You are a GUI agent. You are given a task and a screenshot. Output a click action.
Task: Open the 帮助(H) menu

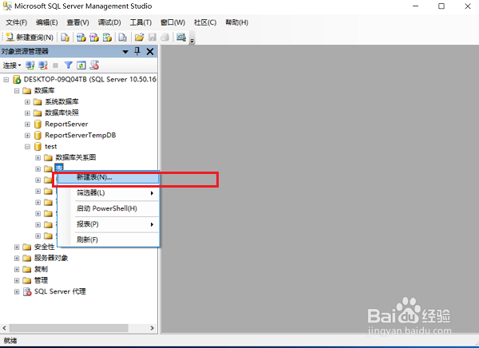click(237, 22)
